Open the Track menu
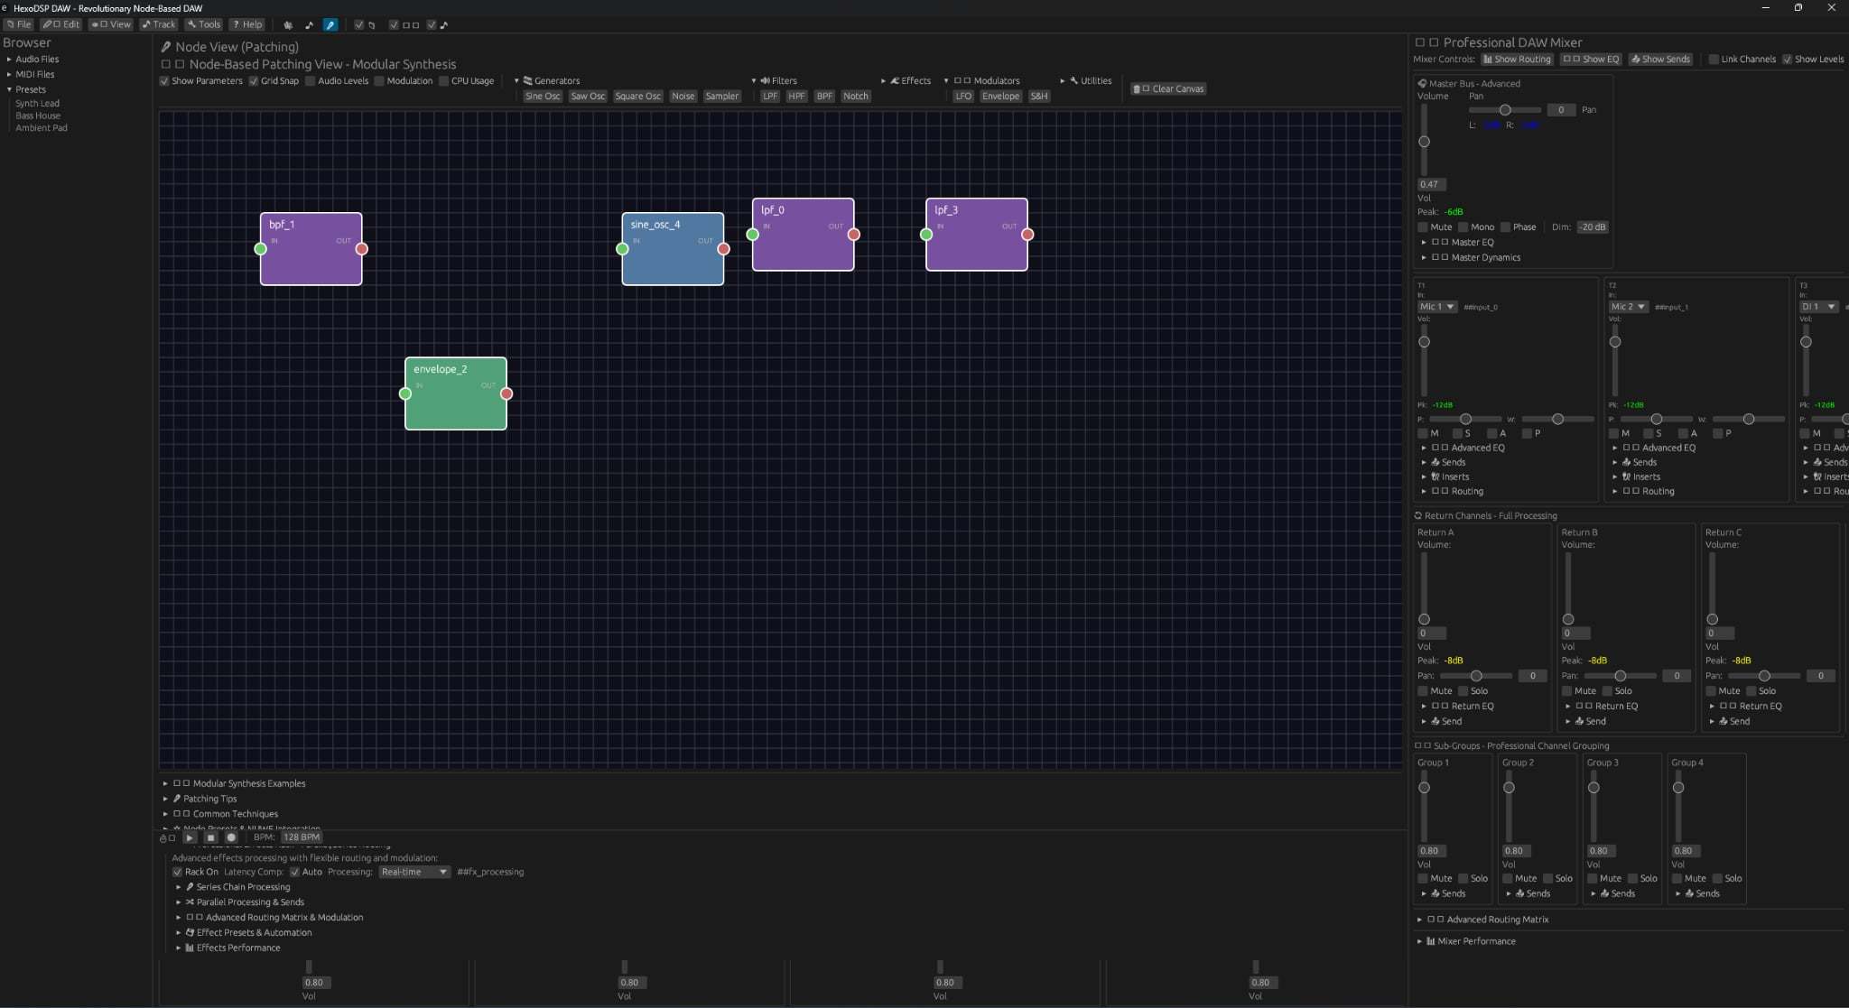 (x=159, y=24)
